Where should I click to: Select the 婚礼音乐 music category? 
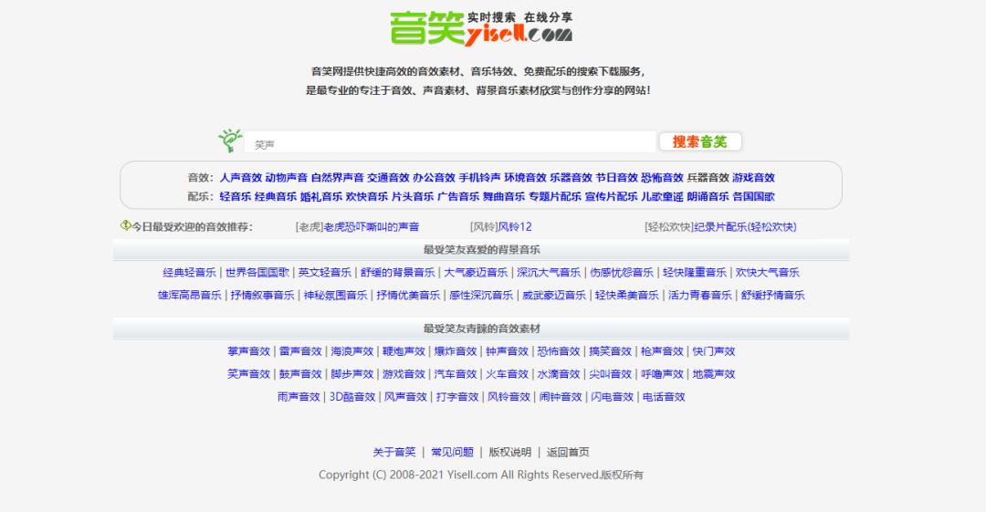click(321, 196)
